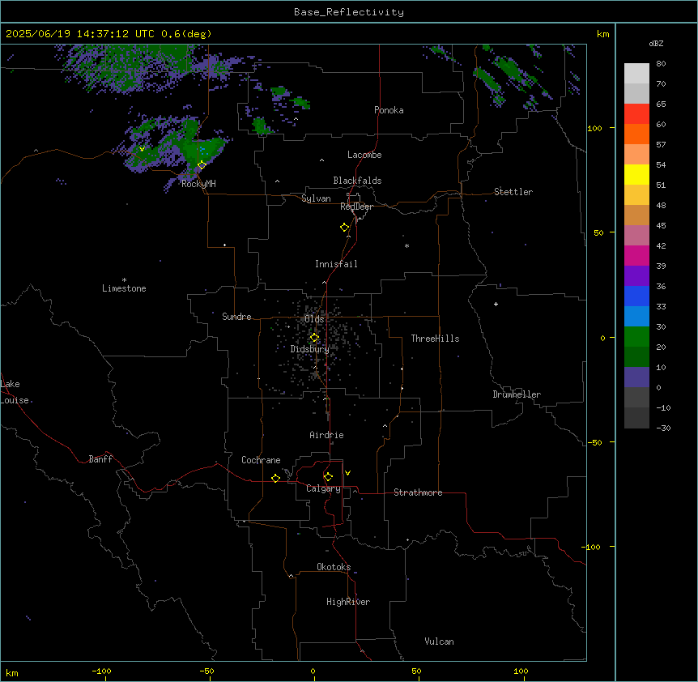Click the km unit label above the vertical axis
Viewport: 698px width, 682px height.
click(x=602, y=34)
